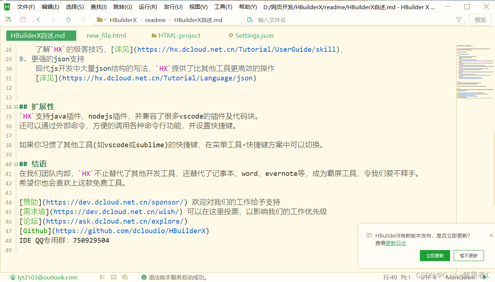The image size is (495, 282).
Task: Collapse the '## 结语' section fold marker
Action: coord(16,164)
